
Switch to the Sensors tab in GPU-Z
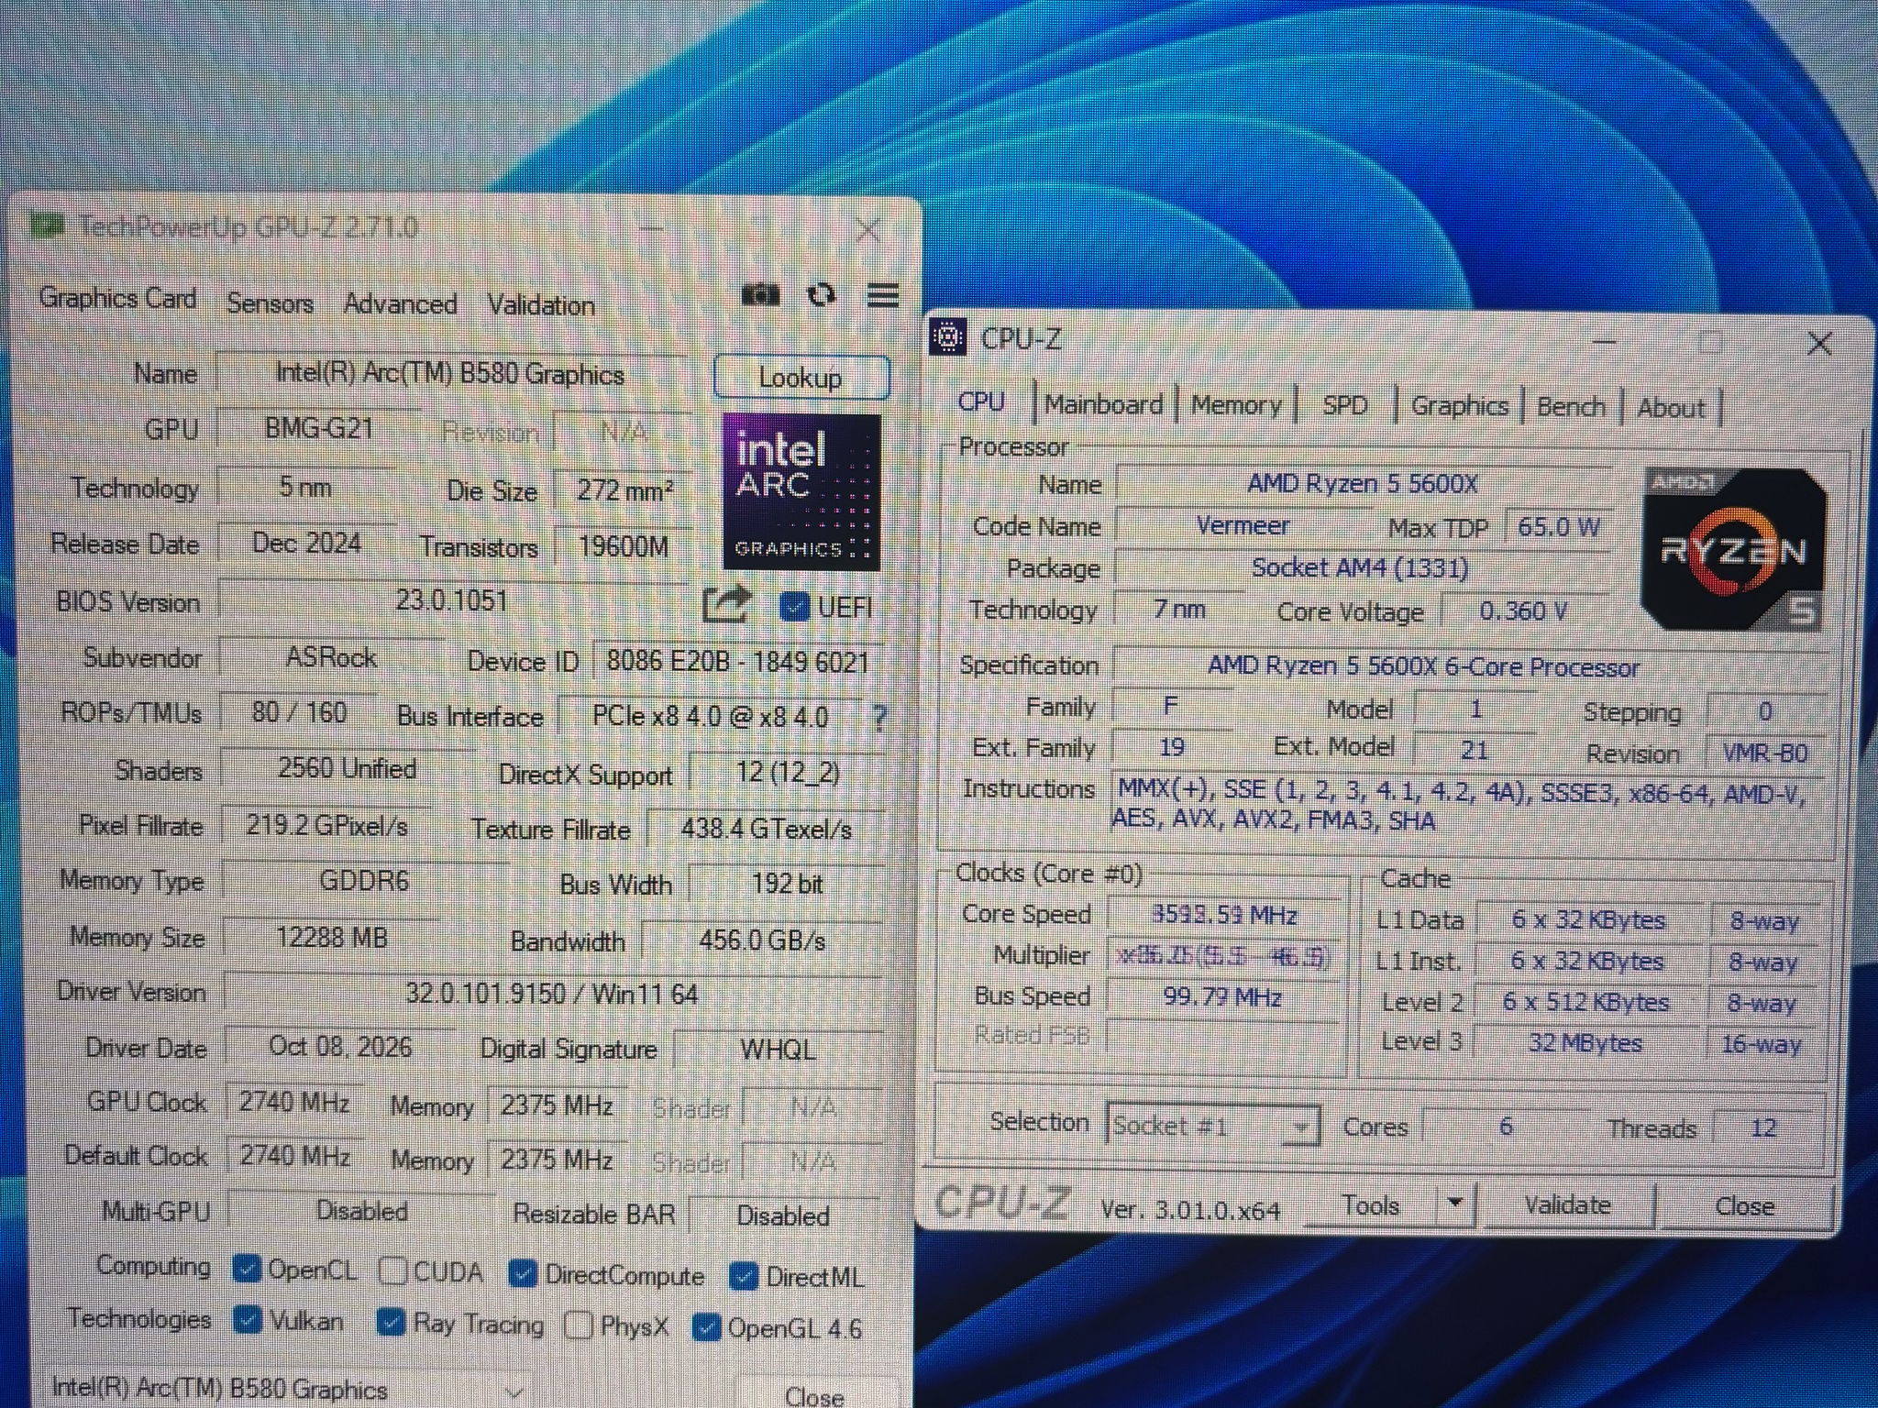[x=270, y=302]
